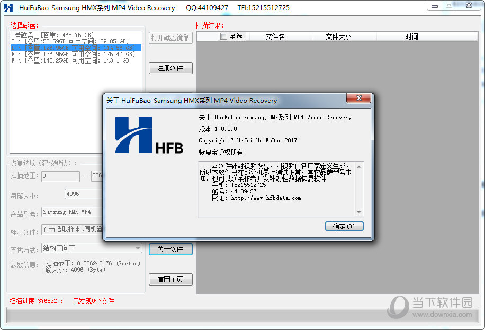Click the scroll-up arrow in the About text box
This screenshot has width=485, height=330.
[359, 167]
